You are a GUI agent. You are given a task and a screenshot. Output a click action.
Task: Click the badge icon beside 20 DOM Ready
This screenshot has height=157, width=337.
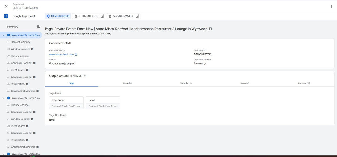pos(27,126)
